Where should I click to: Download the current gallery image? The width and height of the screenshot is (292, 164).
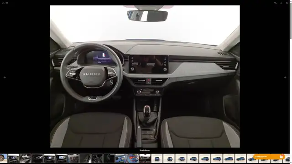pyautogui.click(x=281, y=3)
